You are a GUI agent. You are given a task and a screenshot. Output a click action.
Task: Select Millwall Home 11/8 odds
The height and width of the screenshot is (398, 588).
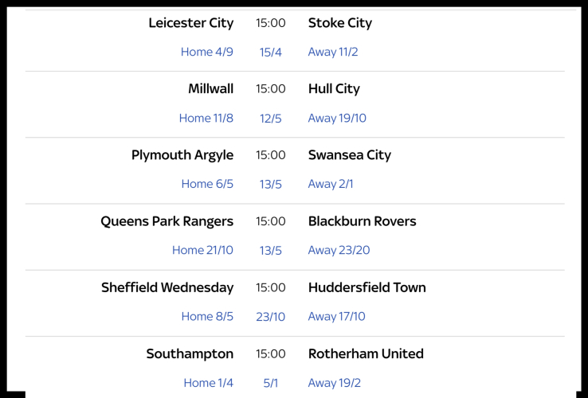point(206,119)
